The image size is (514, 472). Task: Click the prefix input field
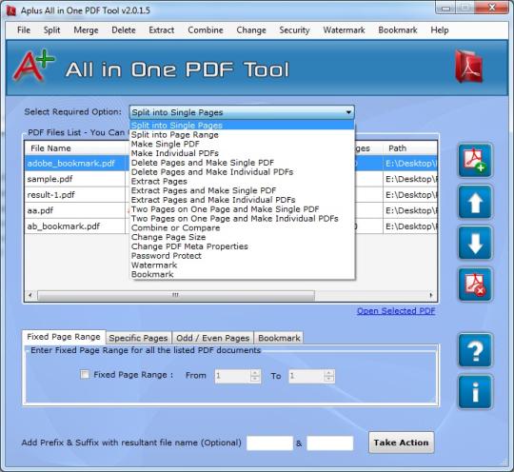[x=269, y=443]
